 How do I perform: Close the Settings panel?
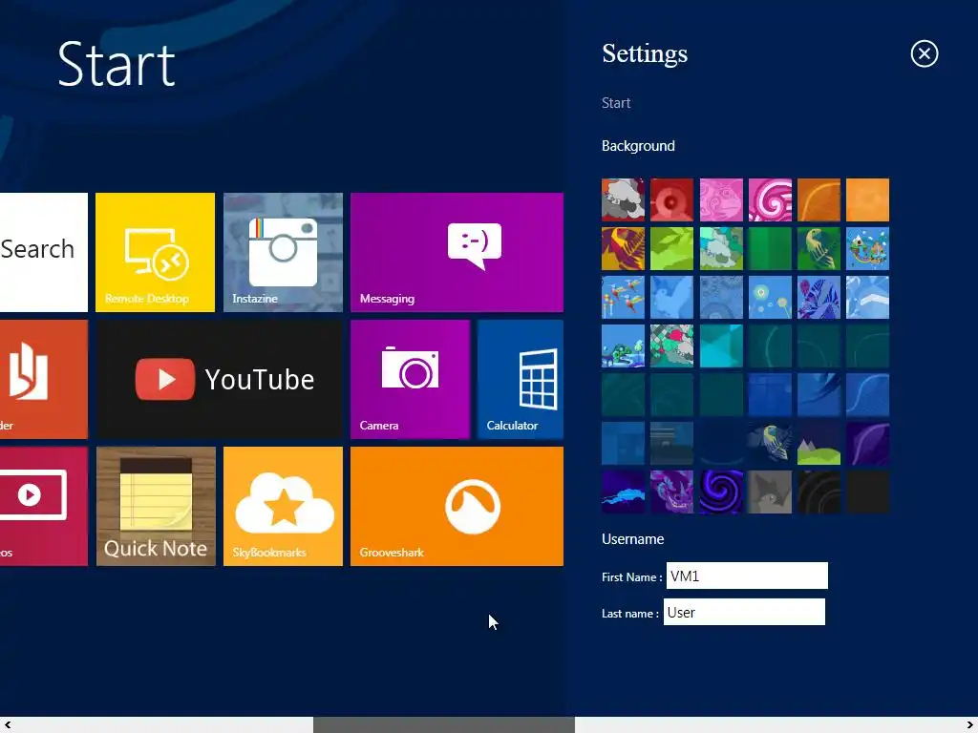pos(924,53)
